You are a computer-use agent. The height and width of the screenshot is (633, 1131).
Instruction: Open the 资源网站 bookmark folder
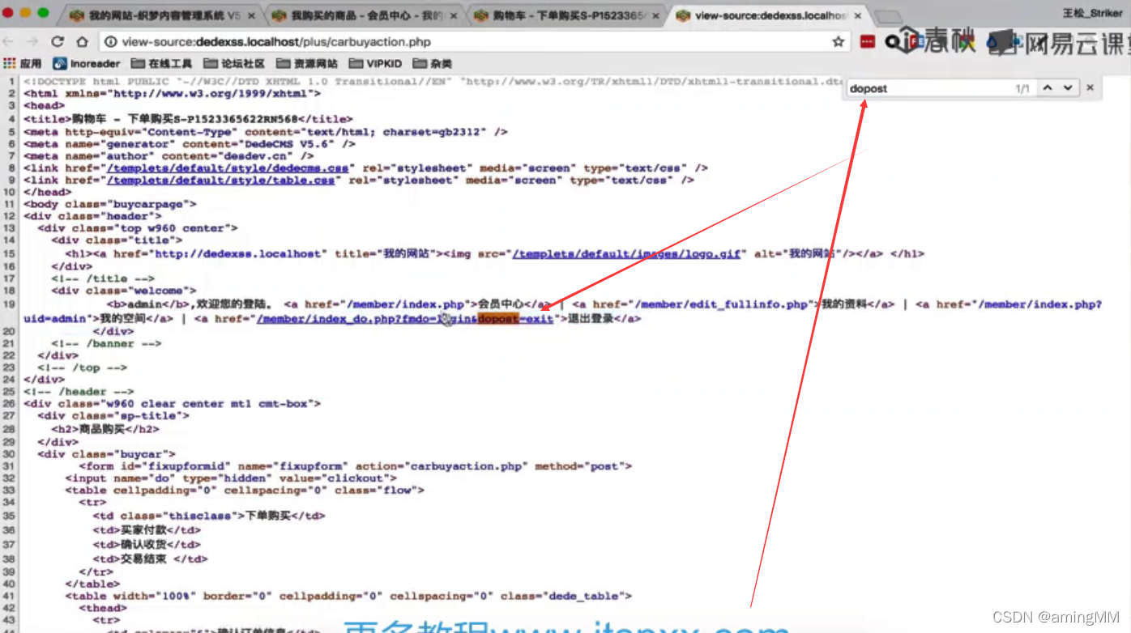(x=307, y=63)
